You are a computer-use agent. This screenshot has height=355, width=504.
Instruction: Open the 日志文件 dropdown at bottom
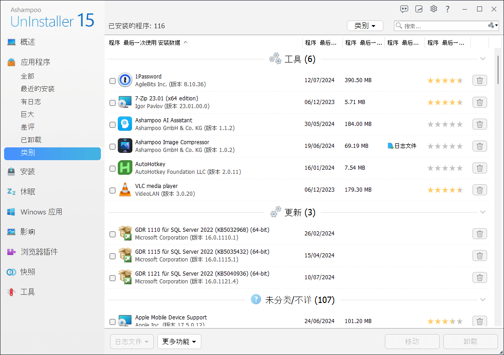coord(132,341)
